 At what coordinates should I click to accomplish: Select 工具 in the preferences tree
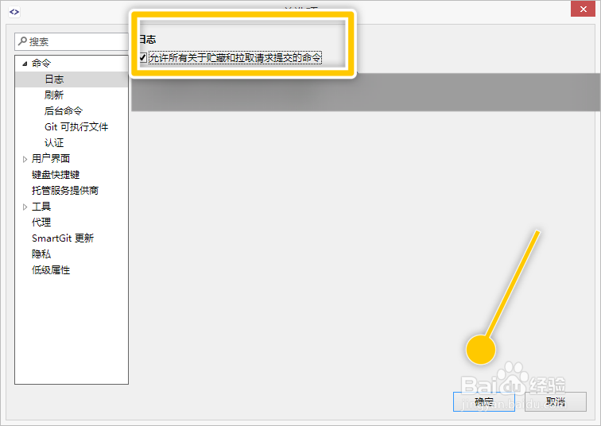[41, 207]
